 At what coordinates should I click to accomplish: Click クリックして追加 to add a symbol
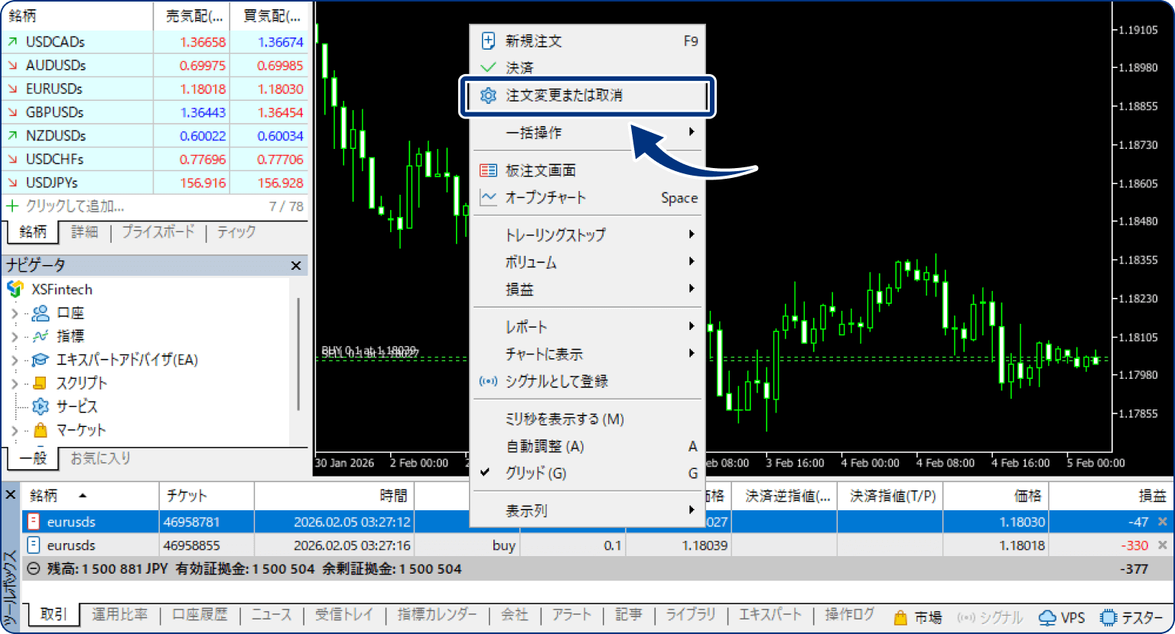74,206
